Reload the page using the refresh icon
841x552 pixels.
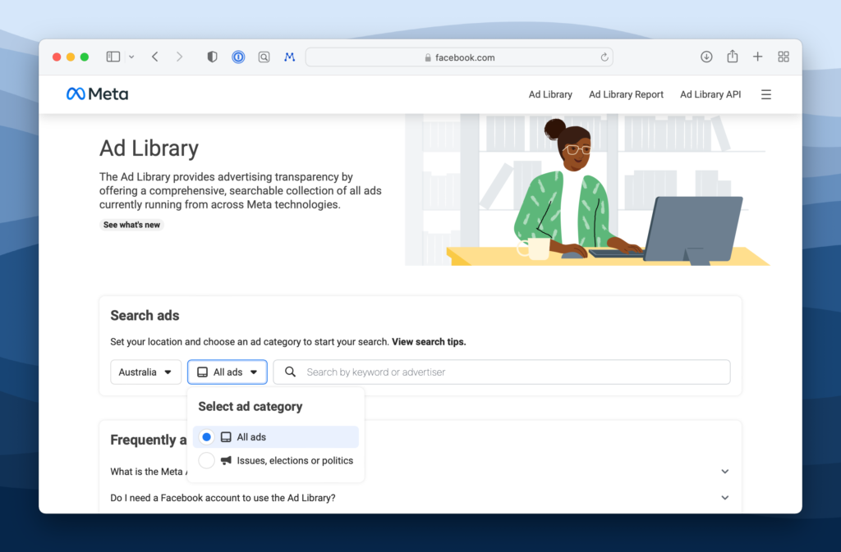[x=604, y=57]
